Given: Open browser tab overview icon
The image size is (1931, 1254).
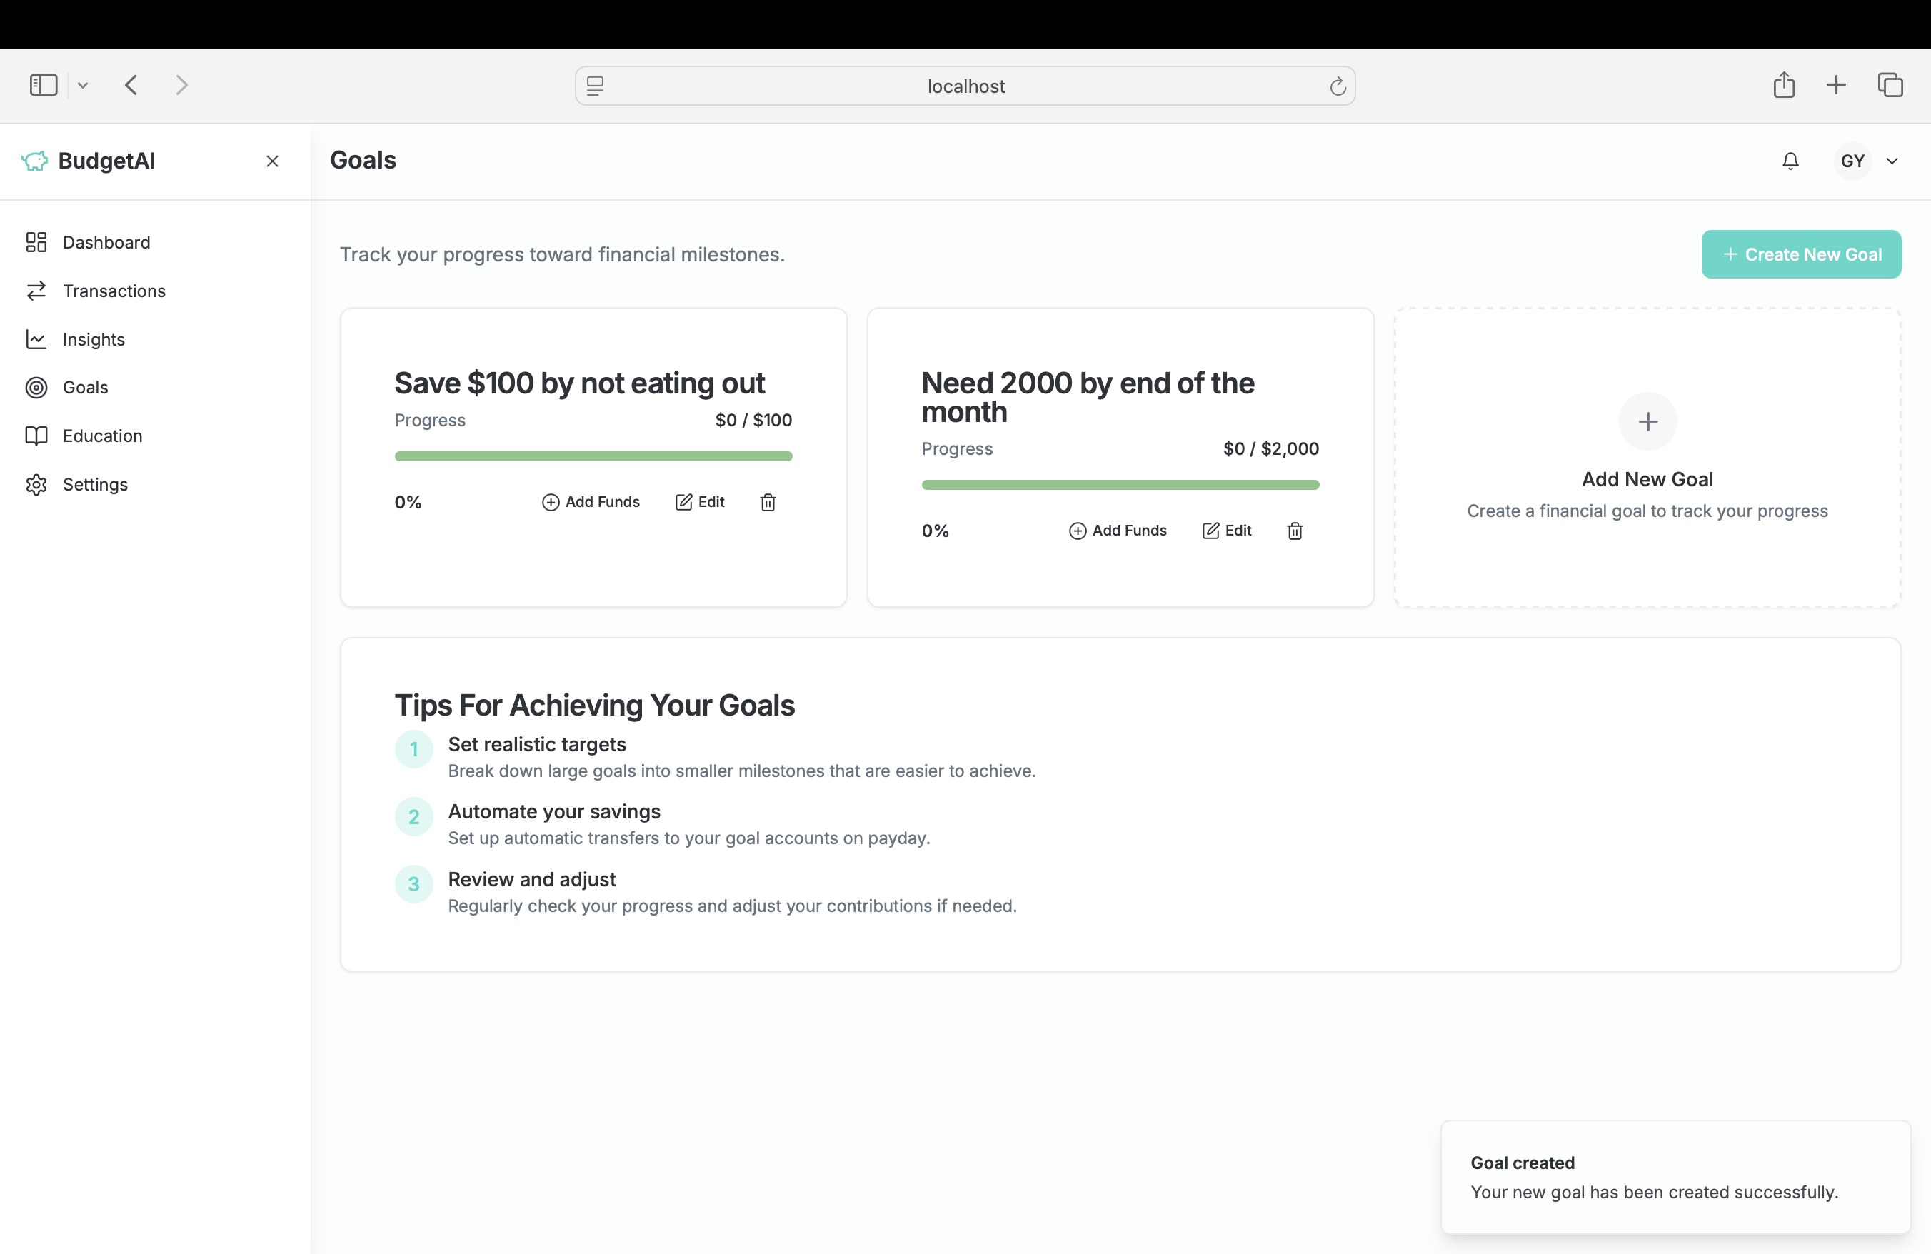Looking at the screenshot, I should (1890, 85).
